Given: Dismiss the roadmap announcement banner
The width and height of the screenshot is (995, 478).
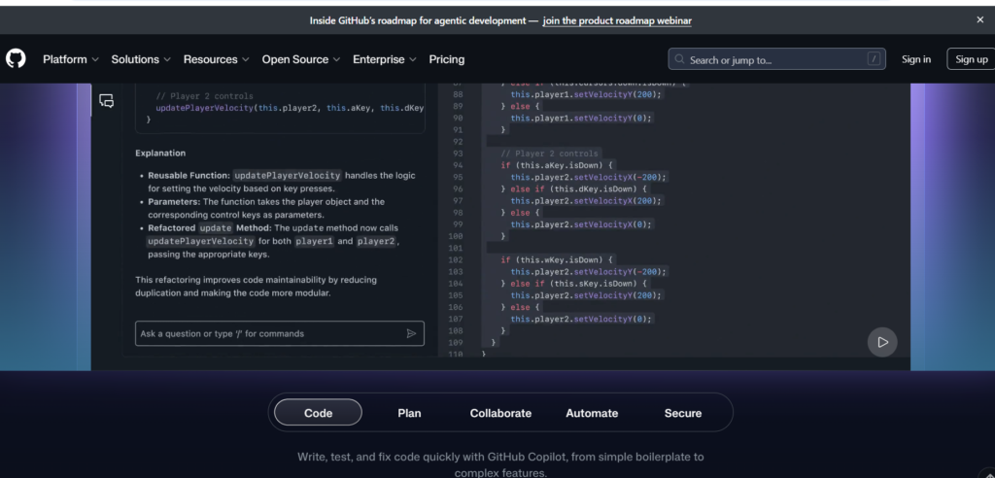Looking at the screenshot, I should click(x=979, y=19).
